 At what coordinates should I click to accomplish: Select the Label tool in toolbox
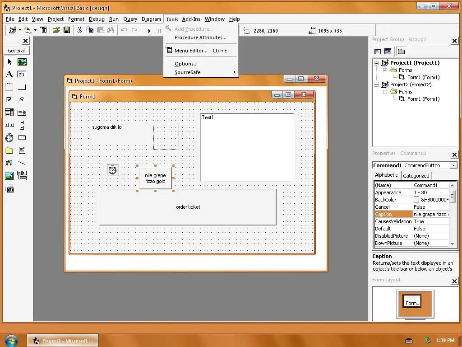[9, 75]
